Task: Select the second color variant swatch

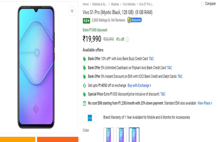Action: (121, 135)
